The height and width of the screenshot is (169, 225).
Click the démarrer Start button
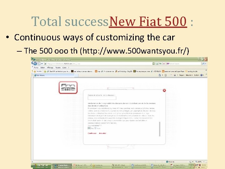coord(41,166)
